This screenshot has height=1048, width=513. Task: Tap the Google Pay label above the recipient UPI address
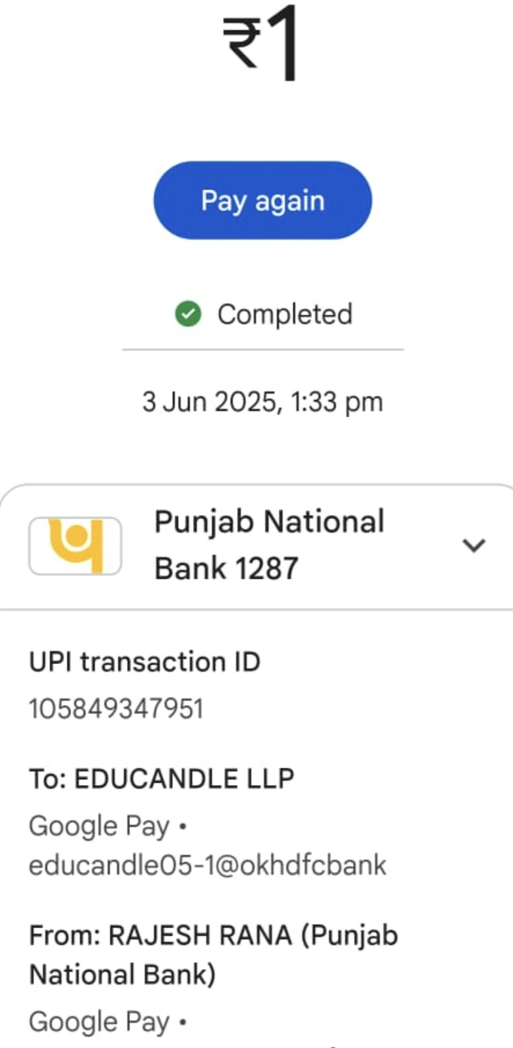click(x=99, y=826)
